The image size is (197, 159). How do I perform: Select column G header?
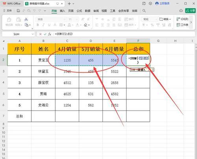(158, 41)
